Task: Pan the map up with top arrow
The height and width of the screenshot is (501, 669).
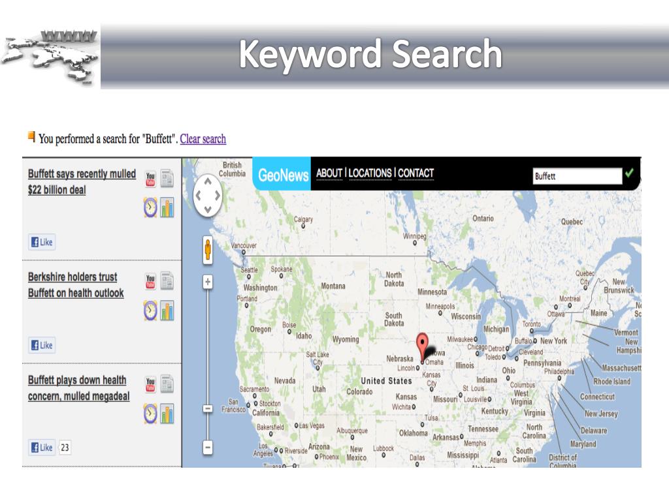Action: coord(208,181)
